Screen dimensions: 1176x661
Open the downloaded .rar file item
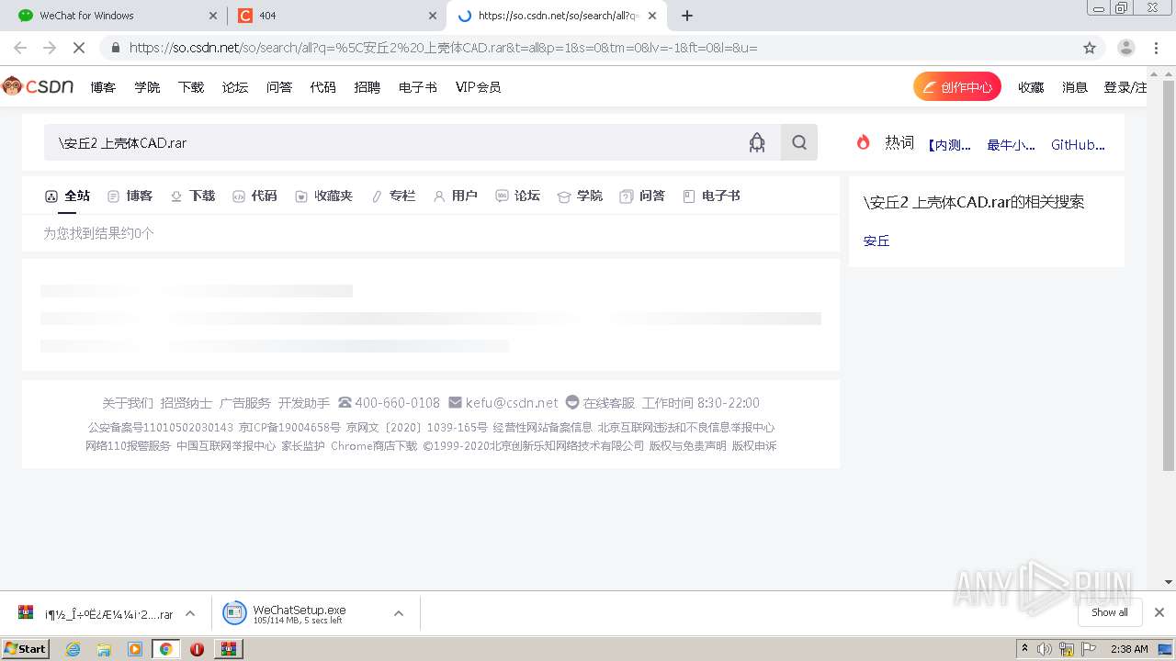96,613
